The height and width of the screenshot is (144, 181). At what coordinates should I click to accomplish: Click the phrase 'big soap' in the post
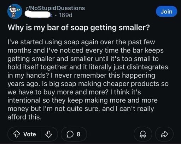[x=63, y=84]
